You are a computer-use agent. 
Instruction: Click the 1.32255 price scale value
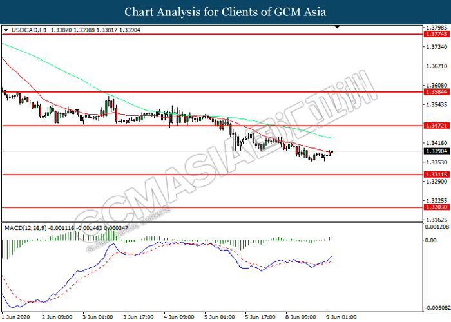point(437,201)
